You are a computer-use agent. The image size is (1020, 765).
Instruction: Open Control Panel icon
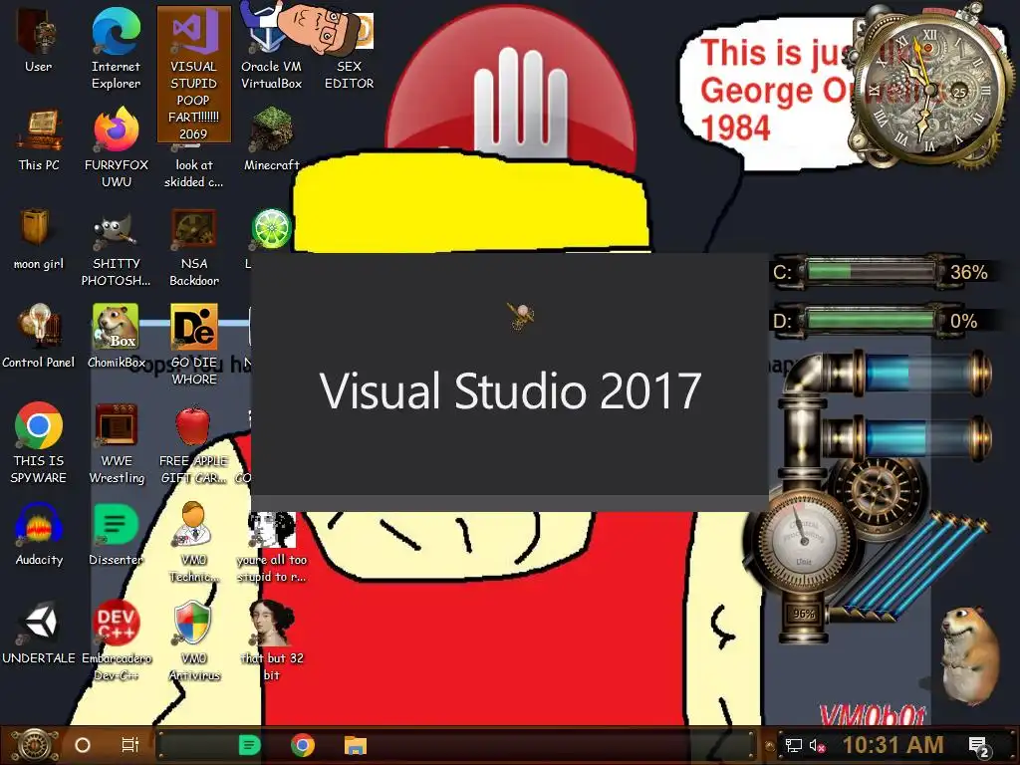(x=39, y=337)
